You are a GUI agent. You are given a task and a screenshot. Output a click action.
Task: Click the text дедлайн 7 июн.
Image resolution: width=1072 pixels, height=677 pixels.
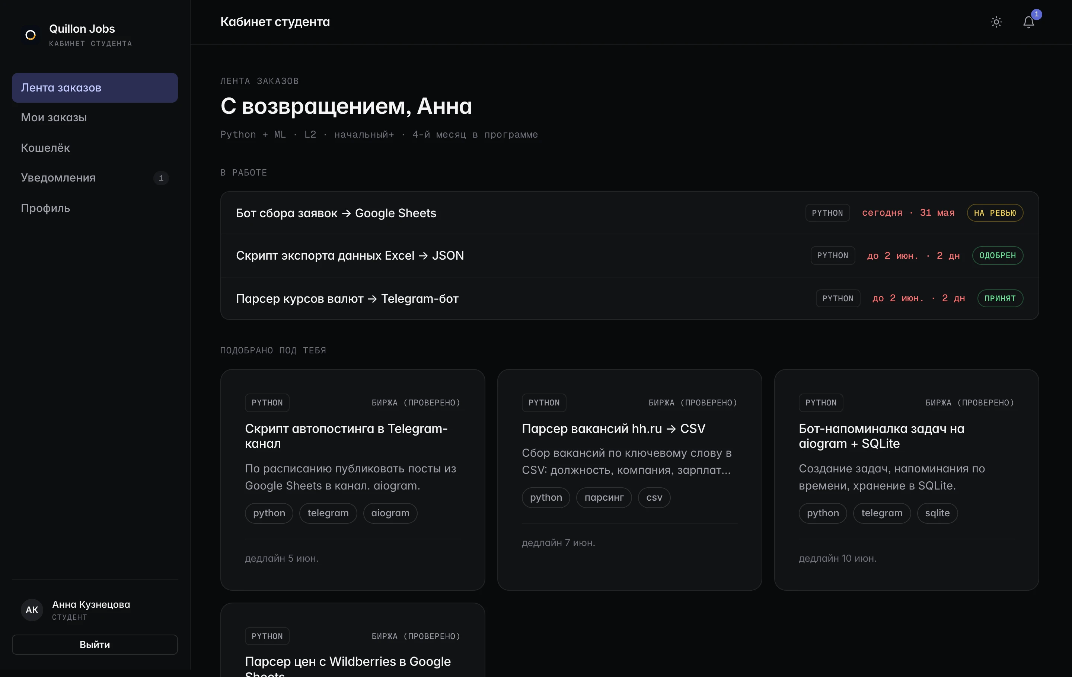coord(558,543)
